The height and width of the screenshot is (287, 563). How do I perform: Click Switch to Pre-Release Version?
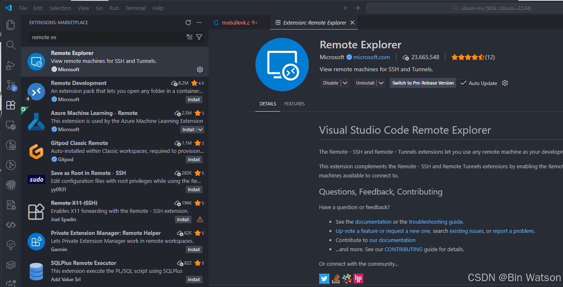pos(423,83)
